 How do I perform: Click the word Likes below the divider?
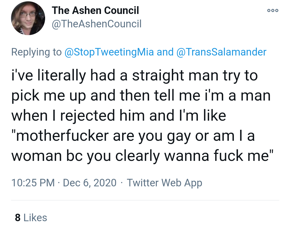click(35, 217)
